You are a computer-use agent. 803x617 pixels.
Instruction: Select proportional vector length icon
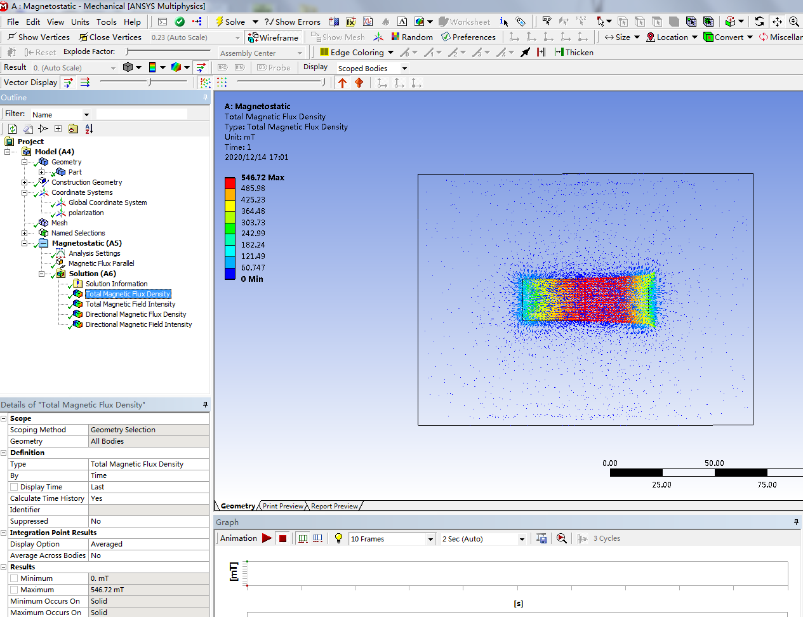tap(68, 83)
